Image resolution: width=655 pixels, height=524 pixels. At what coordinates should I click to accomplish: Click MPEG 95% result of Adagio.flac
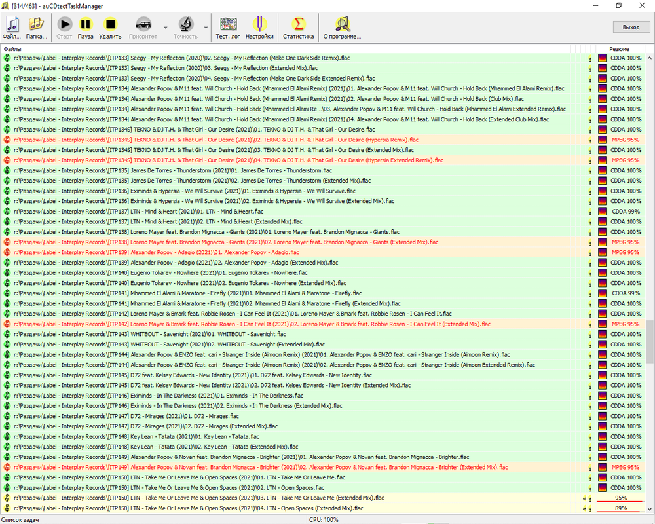(x=626, y=252)
